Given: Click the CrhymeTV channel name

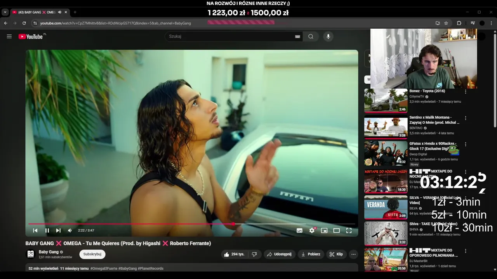Looking at the screenshot, I should pos(417,96).
